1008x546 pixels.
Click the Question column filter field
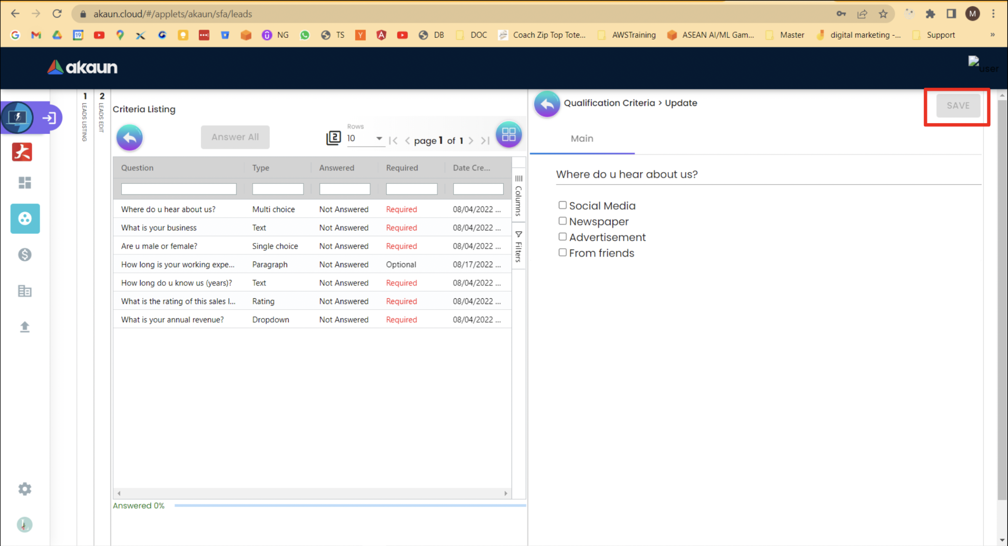tap(178, 189)
